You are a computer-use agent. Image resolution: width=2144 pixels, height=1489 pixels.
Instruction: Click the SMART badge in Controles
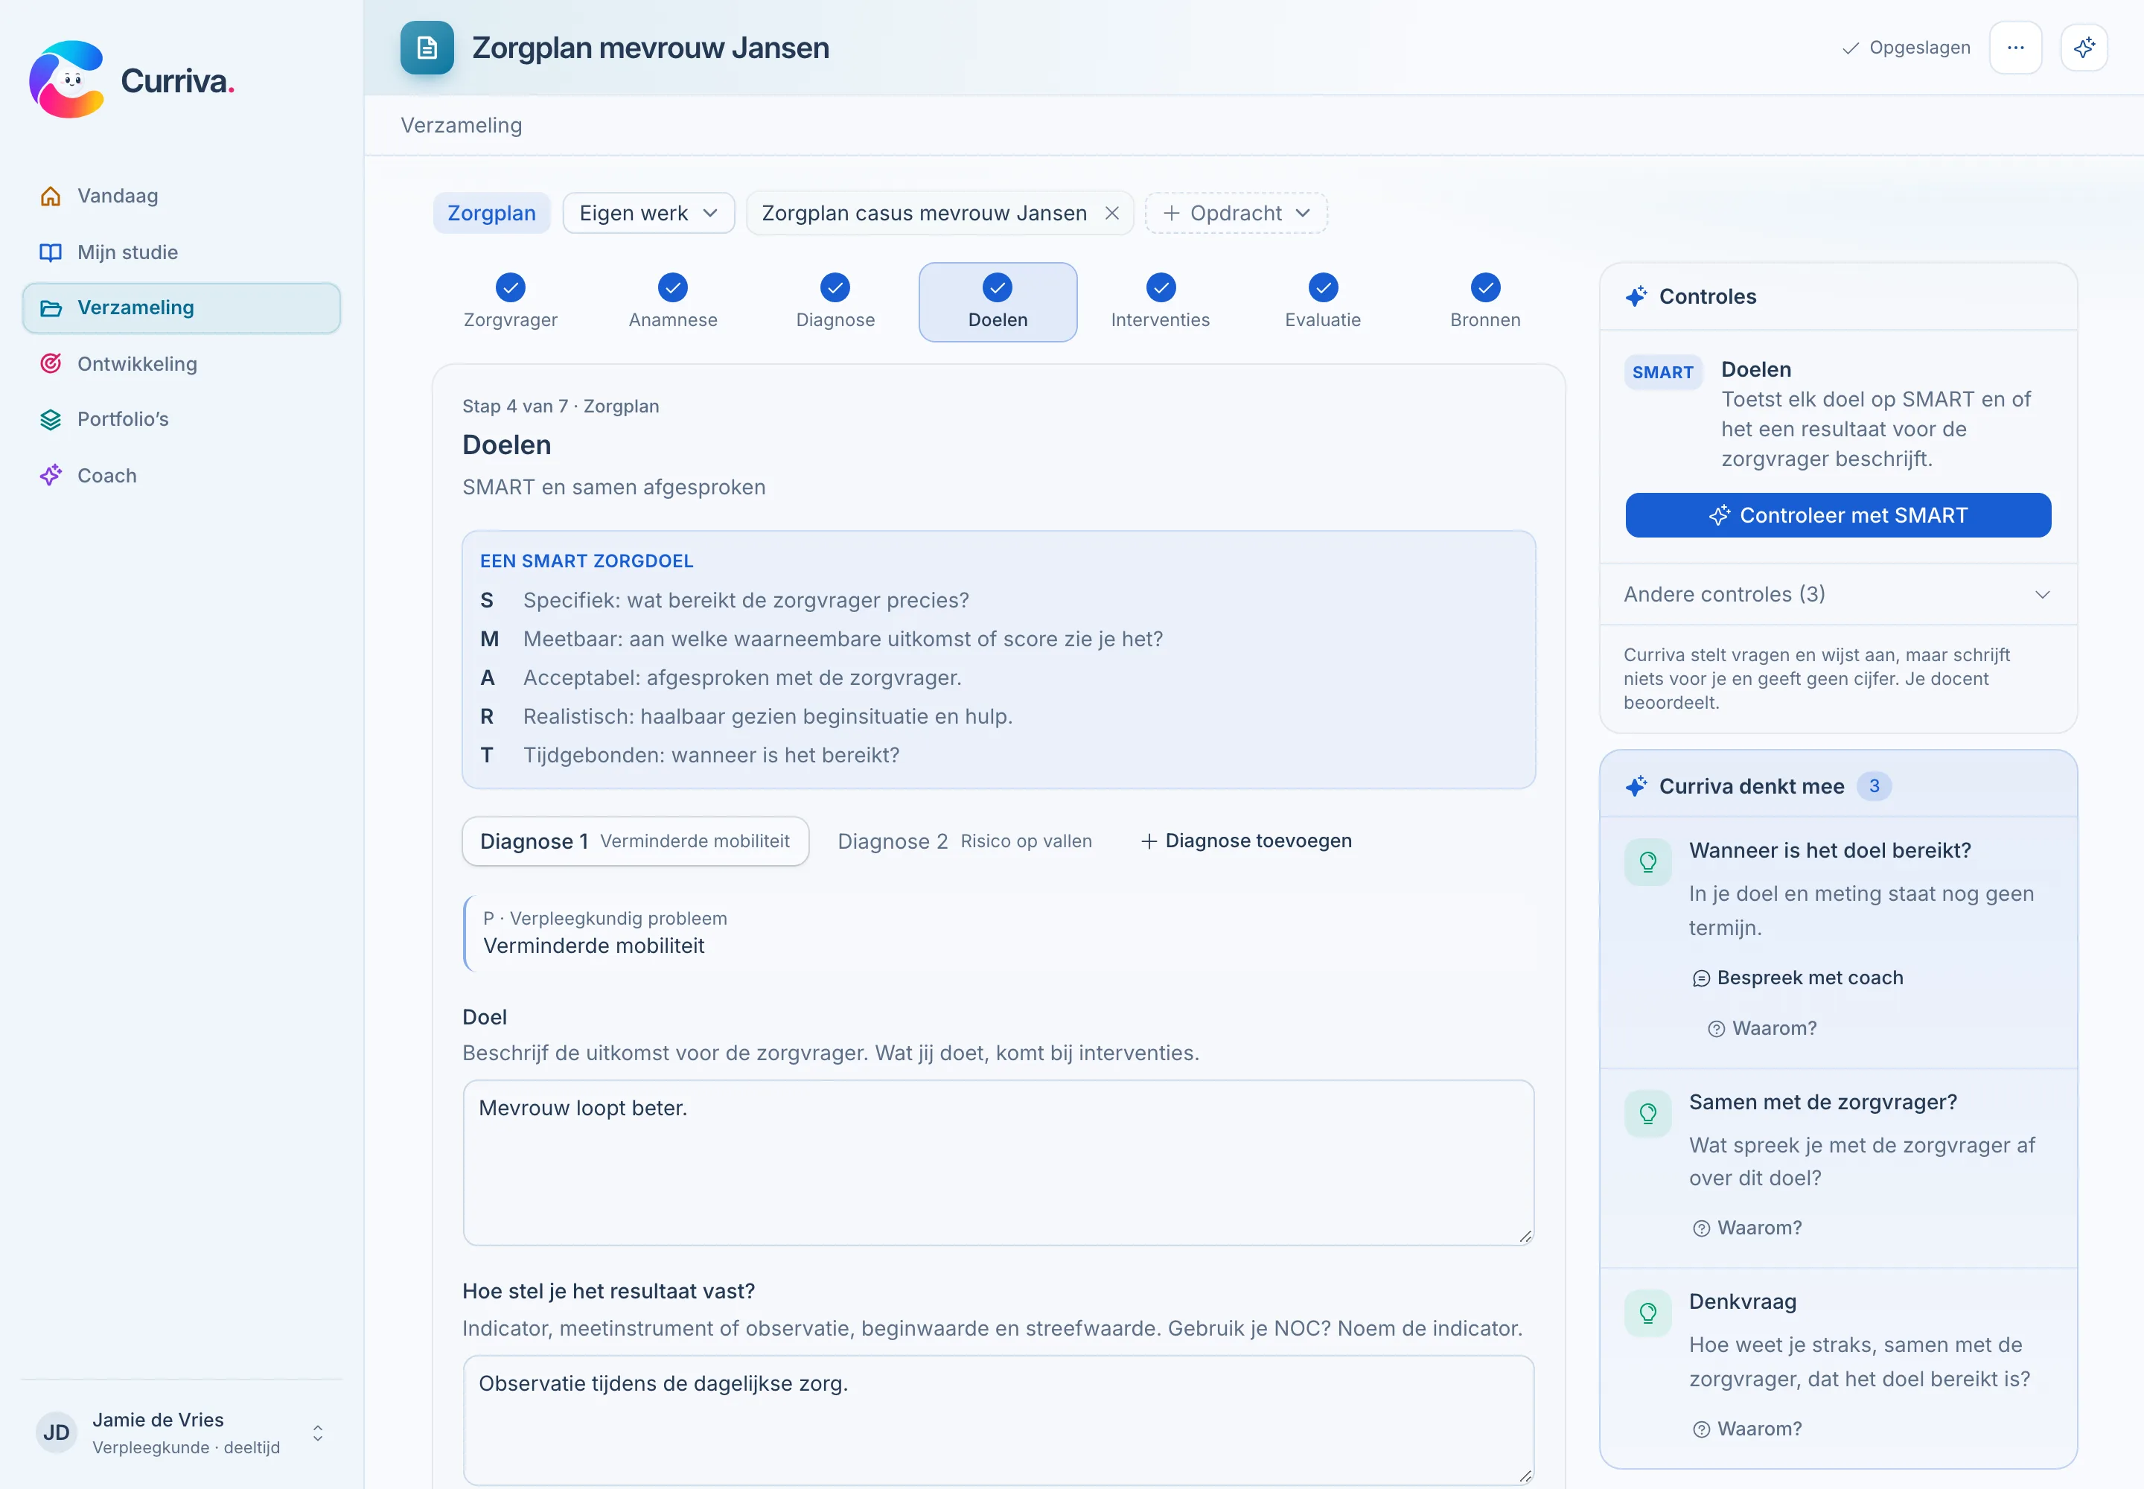pos(1662,372)
